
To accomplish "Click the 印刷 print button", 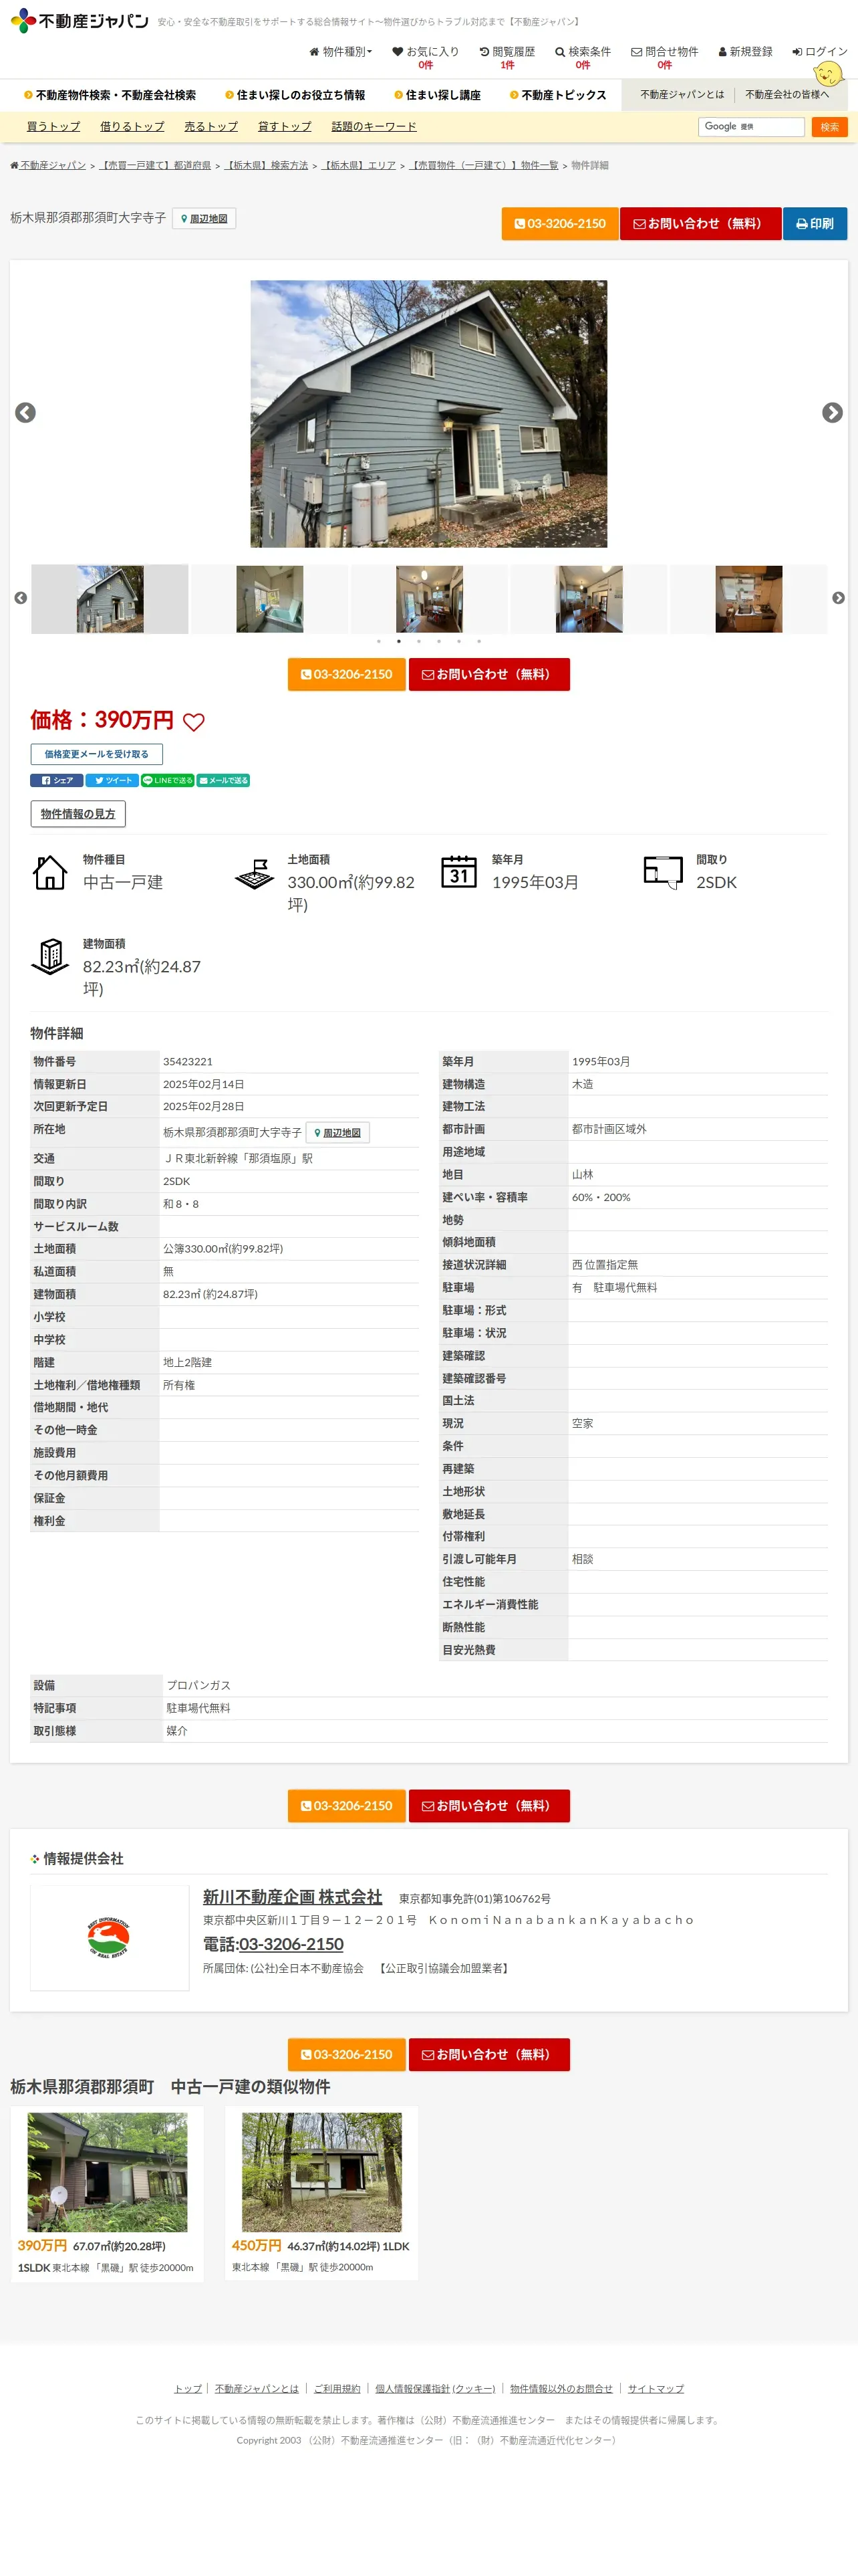I will coord(814,224).
